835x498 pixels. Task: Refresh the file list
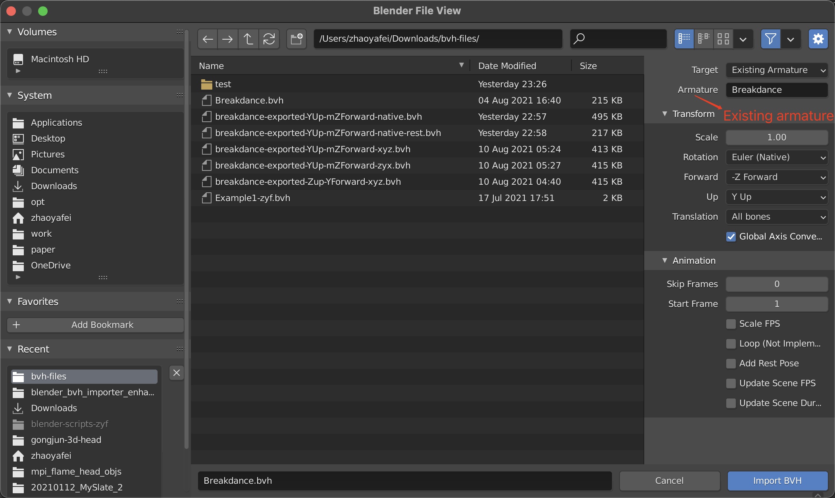pyautogui.click(x=269, y=39)
